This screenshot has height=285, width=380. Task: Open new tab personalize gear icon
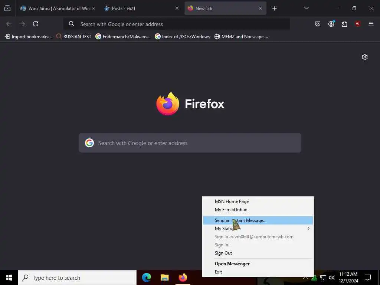pyautogui.click(x=365, y=57)
